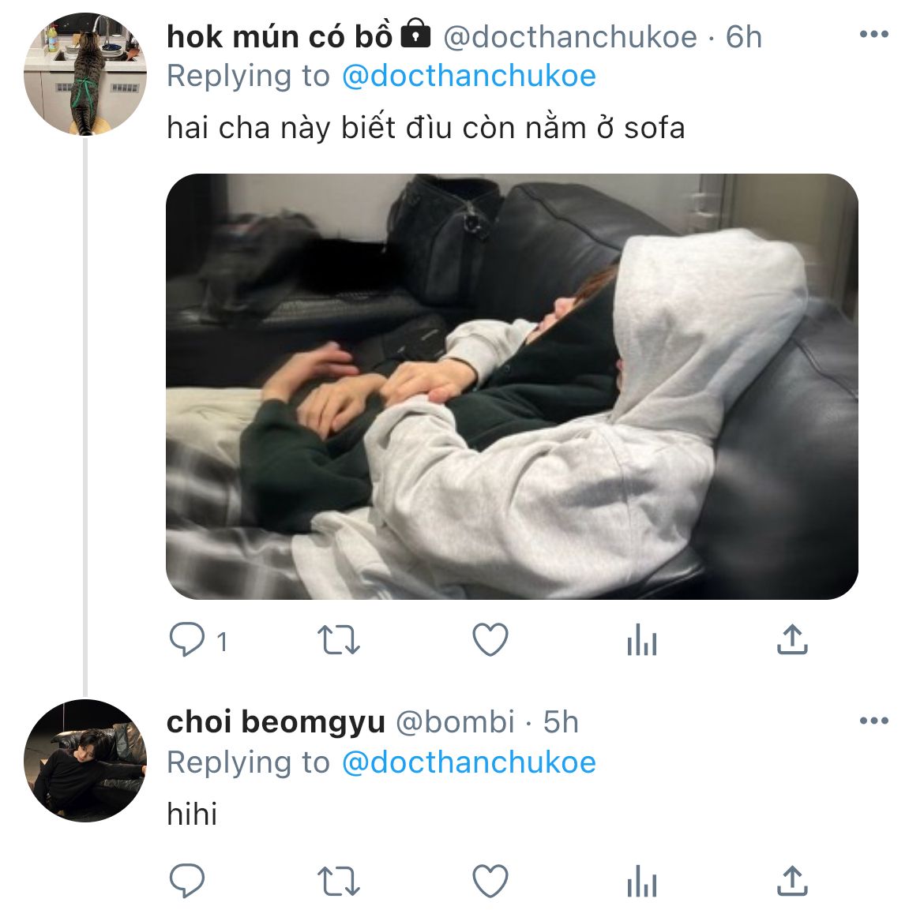View analytics for the hihi tweet
The image size is (924, 910).
click(641, 880)
